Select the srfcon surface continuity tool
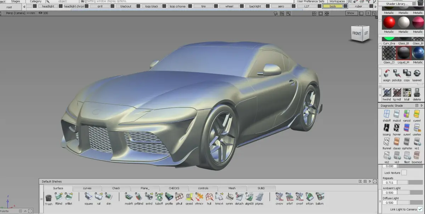This screenshot has height=214, width=425. 310,198
